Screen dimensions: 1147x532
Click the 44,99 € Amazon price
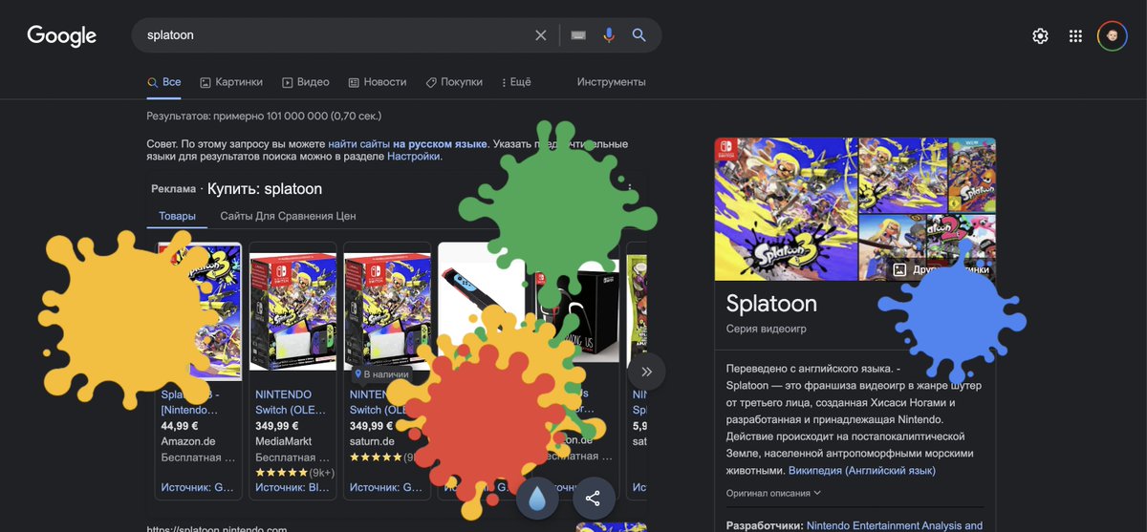pos(180,426)
